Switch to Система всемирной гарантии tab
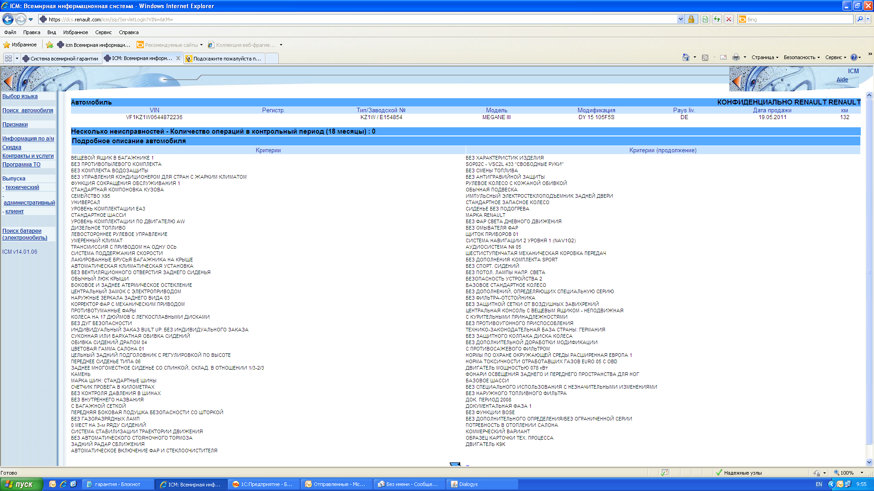Viewport: 874px width, 491px height. (61, 59)
